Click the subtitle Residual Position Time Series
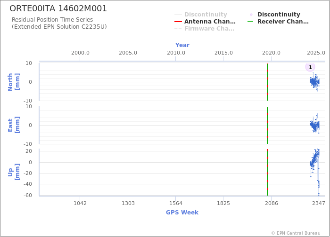 pos(52,20)
